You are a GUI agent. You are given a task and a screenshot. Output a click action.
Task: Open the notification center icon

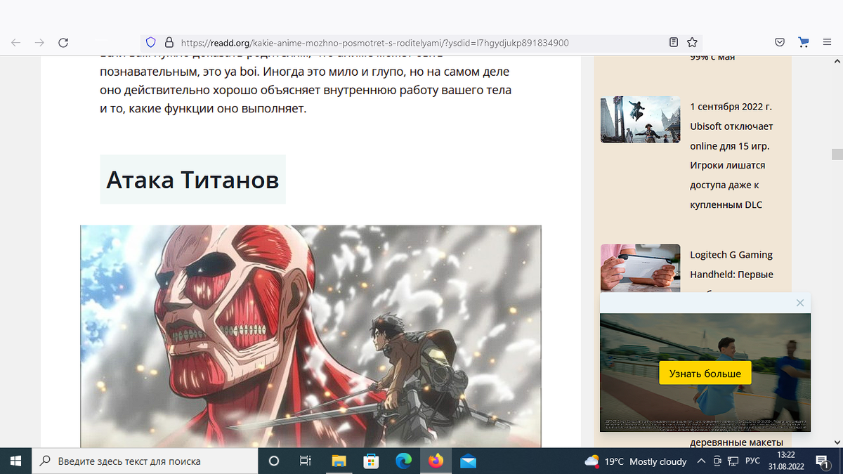[x=821, y=461]
